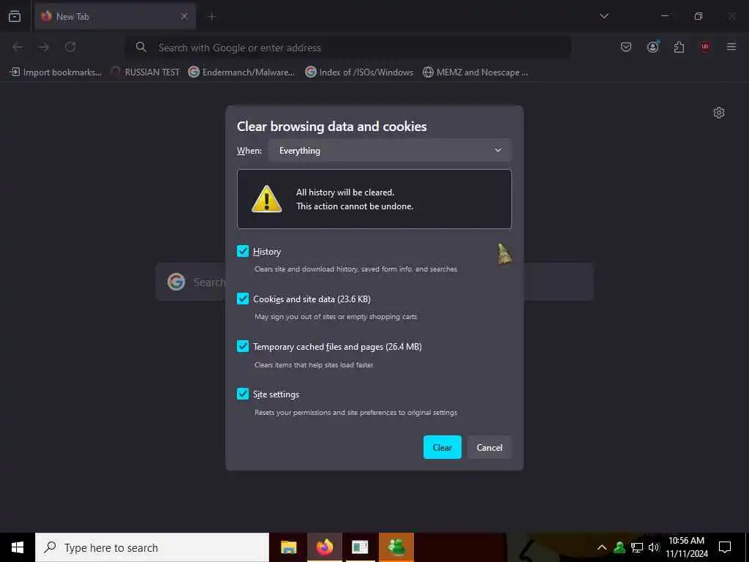Open the Extensions puzzle icon
Image resolution: width=749 pixels, height=562 pixels.
[679, 47]
